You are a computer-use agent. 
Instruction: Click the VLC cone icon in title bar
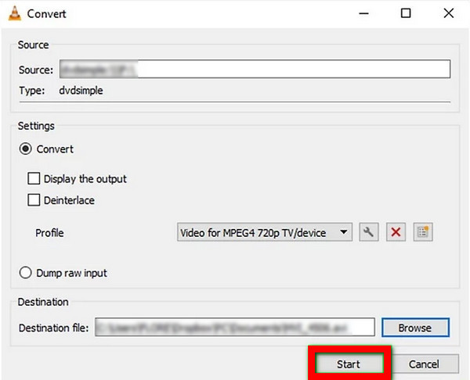pyautogui.click(x=14, y=13)
